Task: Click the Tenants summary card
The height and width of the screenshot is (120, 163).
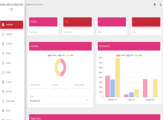Action: (x=146, y=27)
